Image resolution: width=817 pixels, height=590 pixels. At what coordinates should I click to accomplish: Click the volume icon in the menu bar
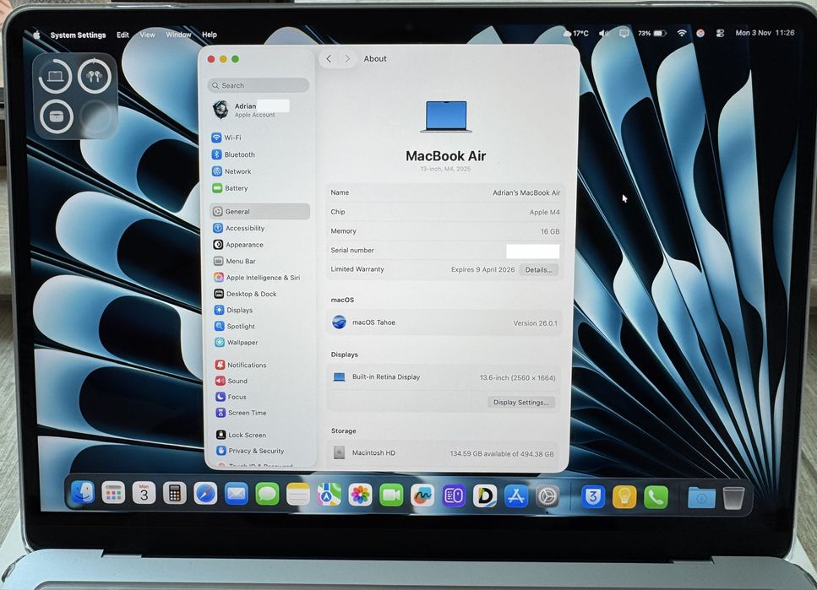[603, 33]
